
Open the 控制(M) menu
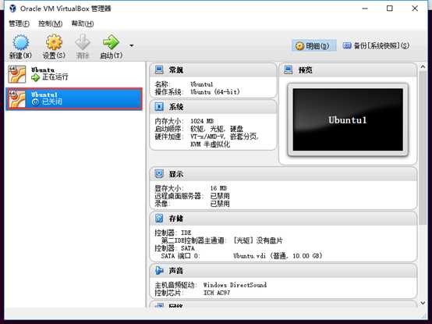(x=50, y=23)
